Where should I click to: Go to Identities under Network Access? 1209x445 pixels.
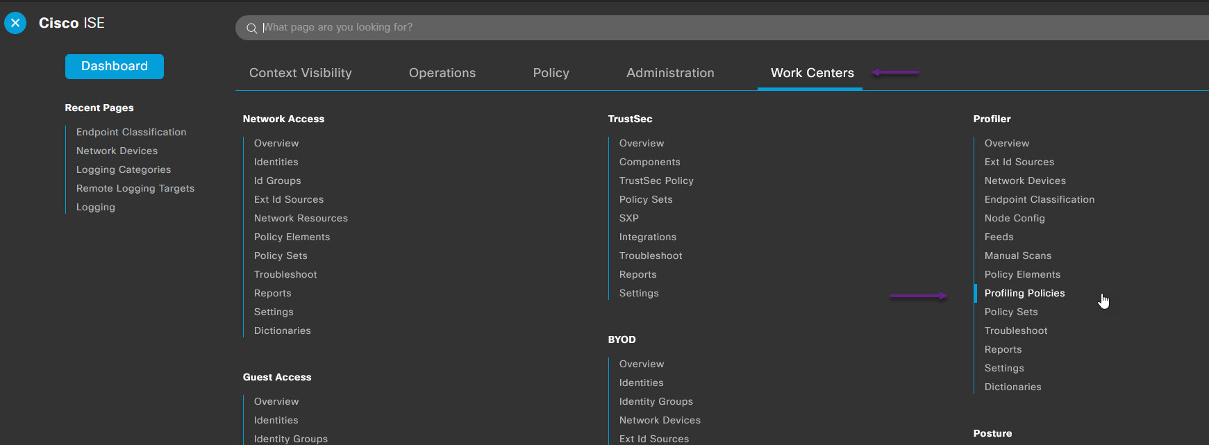pyautogui.click(x=276, y=162)
